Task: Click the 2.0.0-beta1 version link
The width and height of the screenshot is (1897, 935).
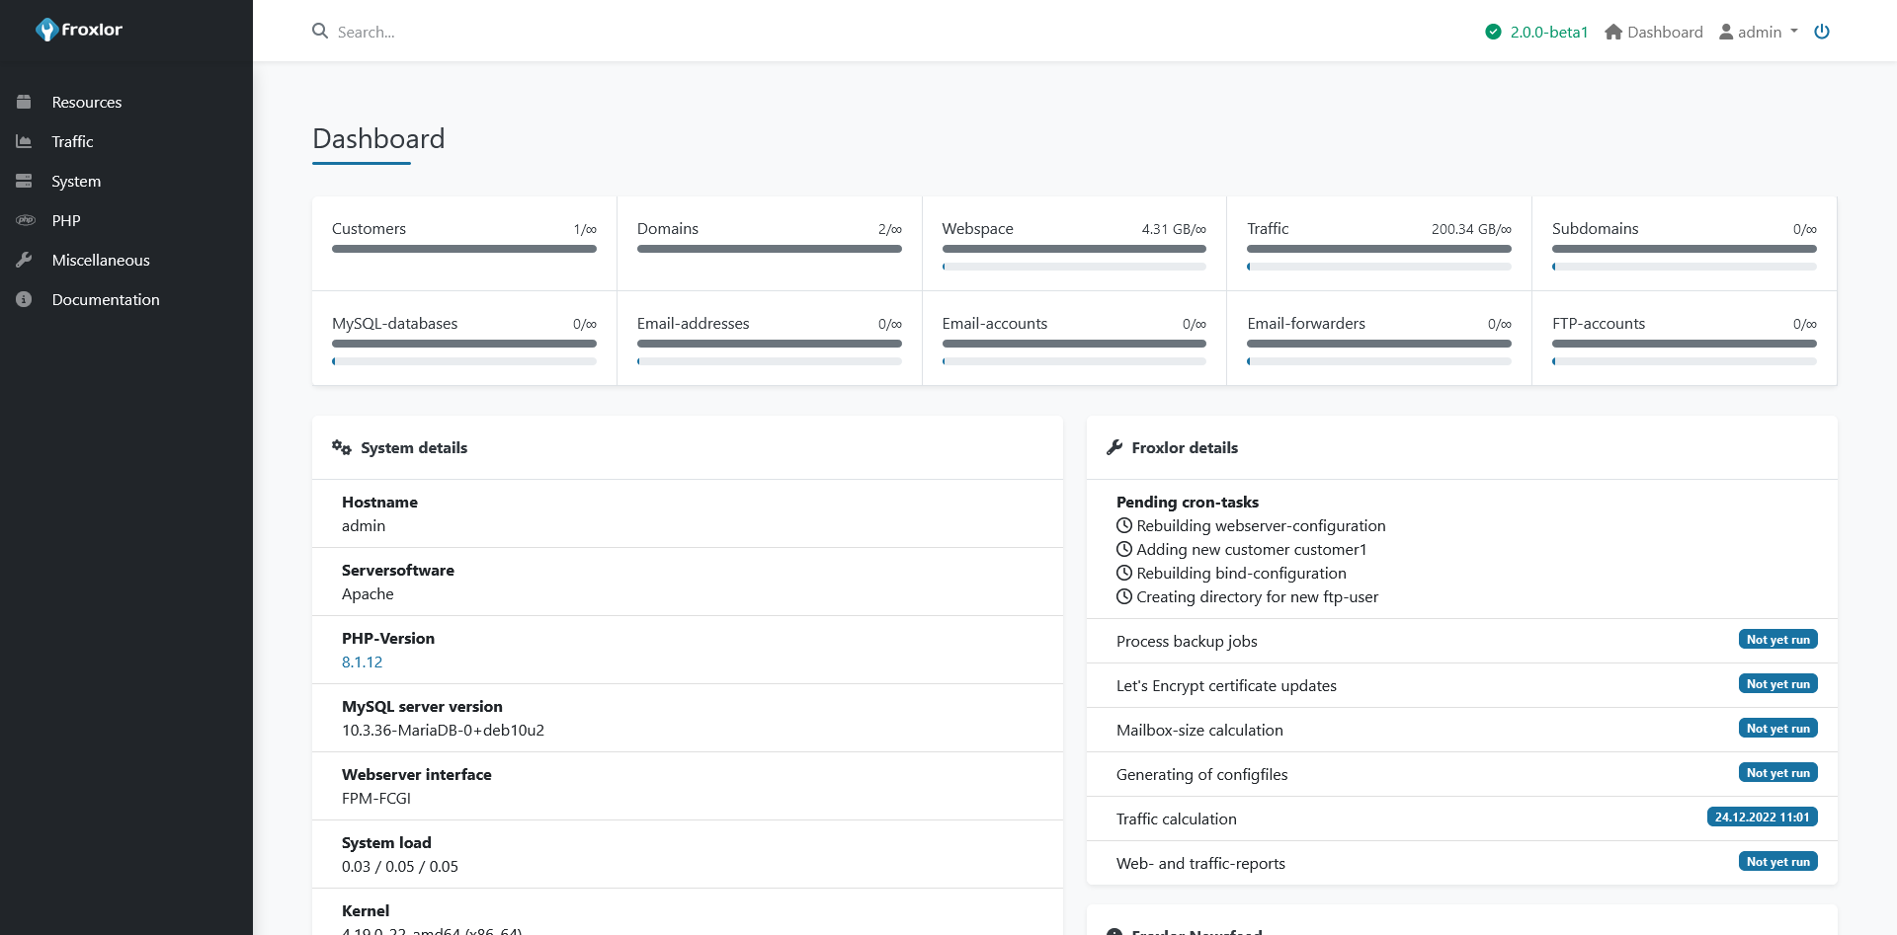Action: pyautogui.click(x=1548, y=32)
